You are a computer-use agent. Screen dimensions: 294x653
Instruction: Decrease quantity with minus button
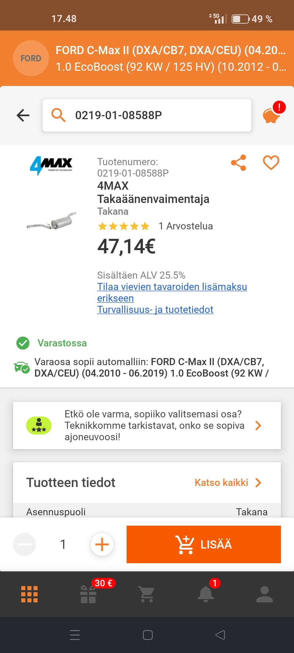point(24,544)
